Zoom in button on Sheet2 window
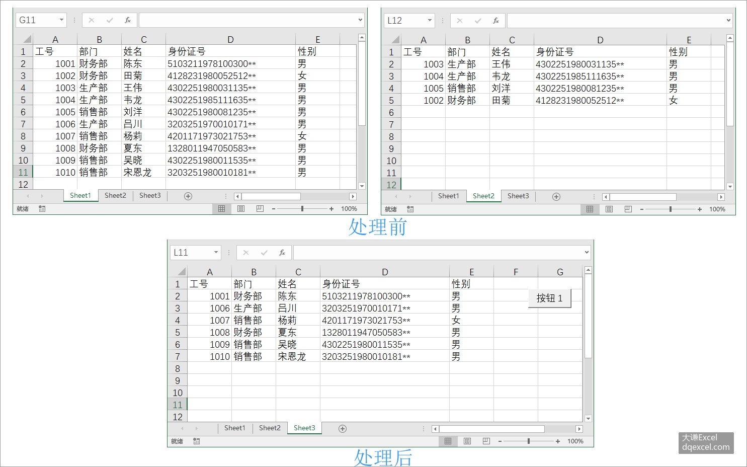Viewport: 747px width, 467px height. point(700,209)
